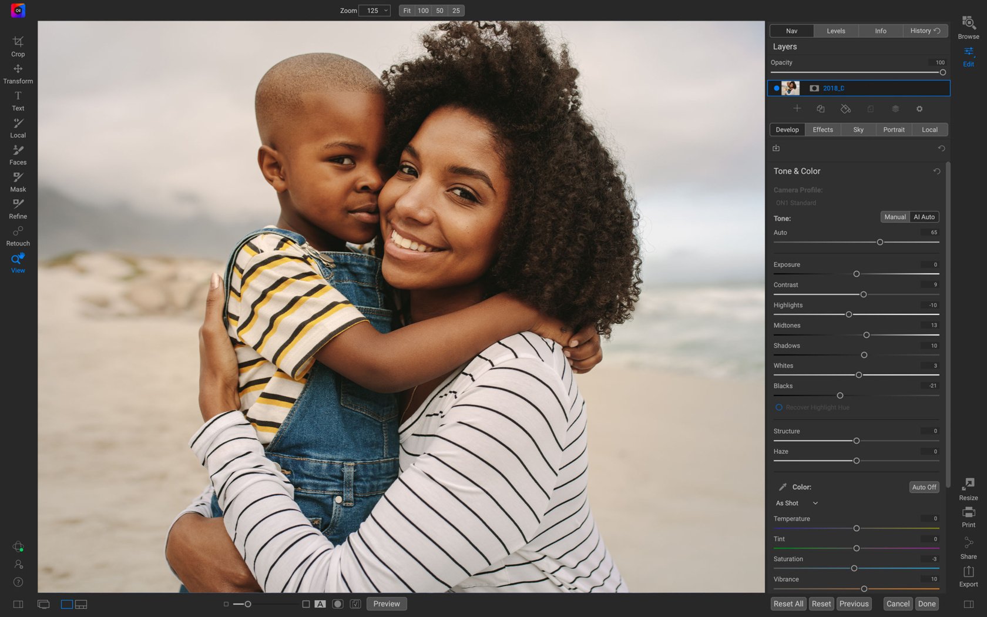Open the Mask tool
The width and height of the screenshot is (987, 617).
point(18,181)
